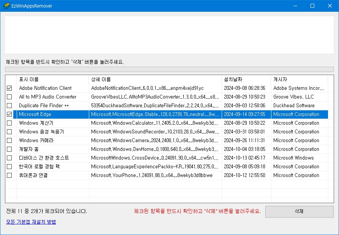Click the red 삭제 warning message

coord(197,211)
